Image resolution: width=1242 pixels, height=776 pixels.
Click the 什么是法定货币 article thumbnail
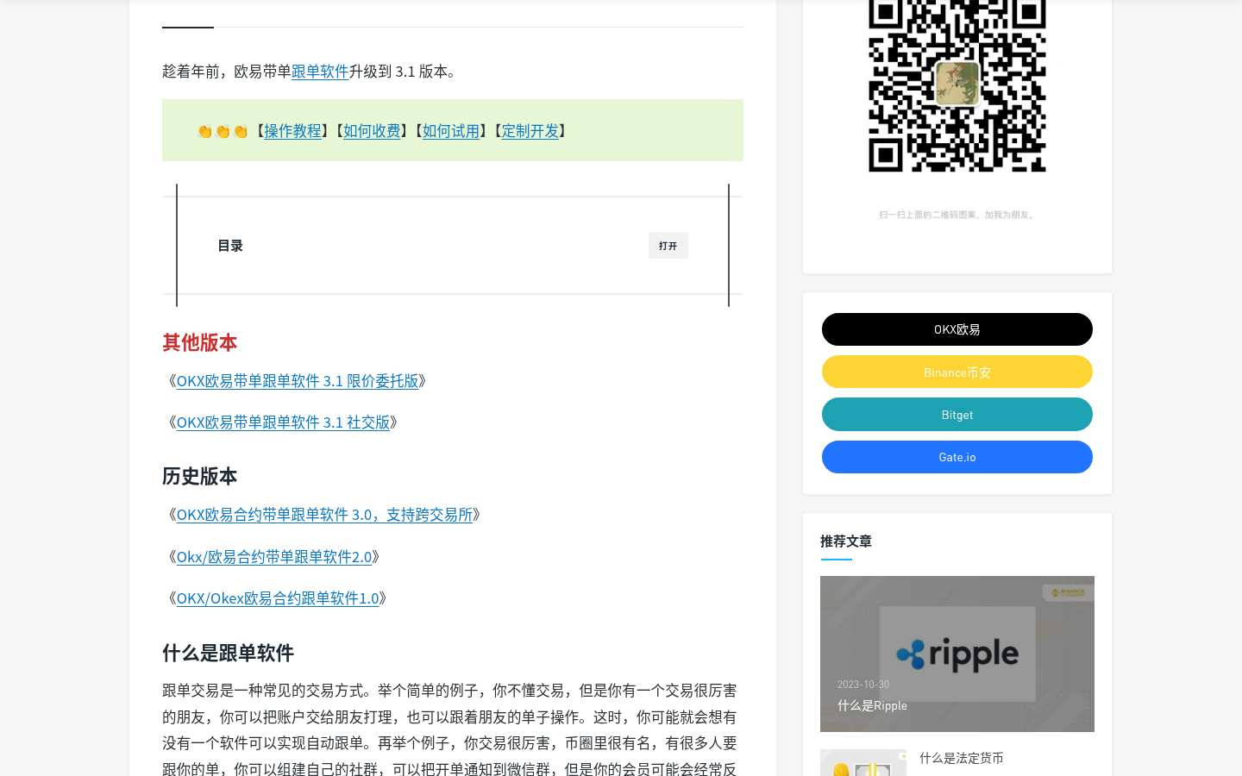tap(863, 763)
